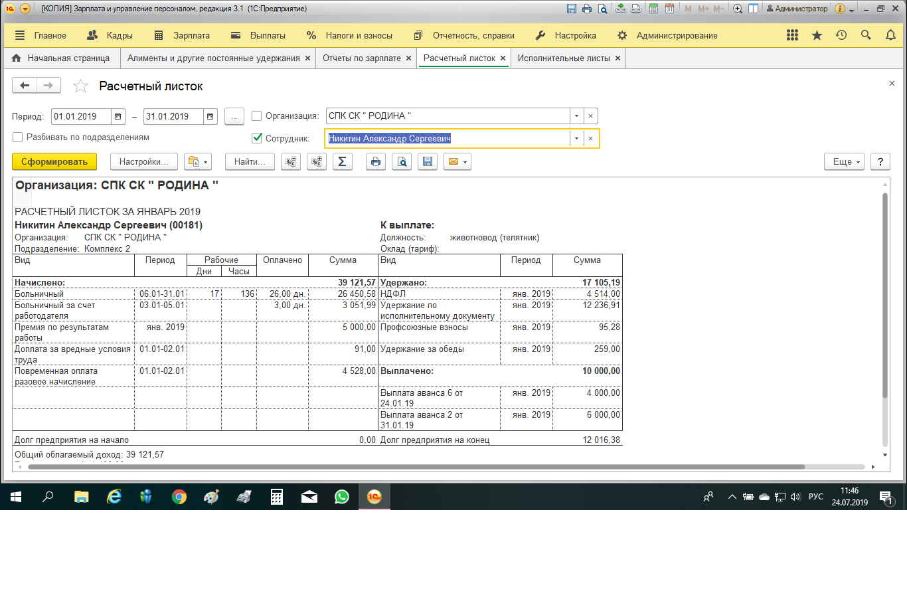907x605 pixels.
Task: Open print preview from the report toolbar
Action: tap(402, 161)
